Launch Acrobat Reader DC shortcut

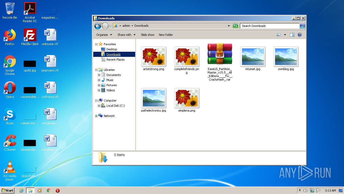(30, 12)
